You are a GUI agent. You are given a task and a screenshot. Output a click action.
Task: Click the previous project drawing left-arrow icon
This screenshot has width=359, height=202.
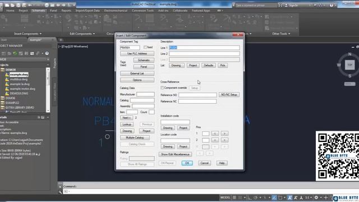click(58, 5)
